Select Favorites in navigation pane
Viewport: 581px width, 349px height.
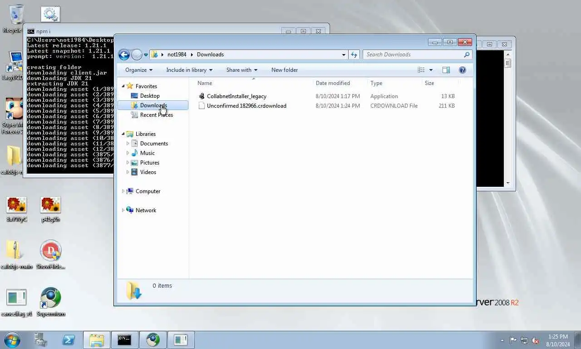(x=146, y=86)
